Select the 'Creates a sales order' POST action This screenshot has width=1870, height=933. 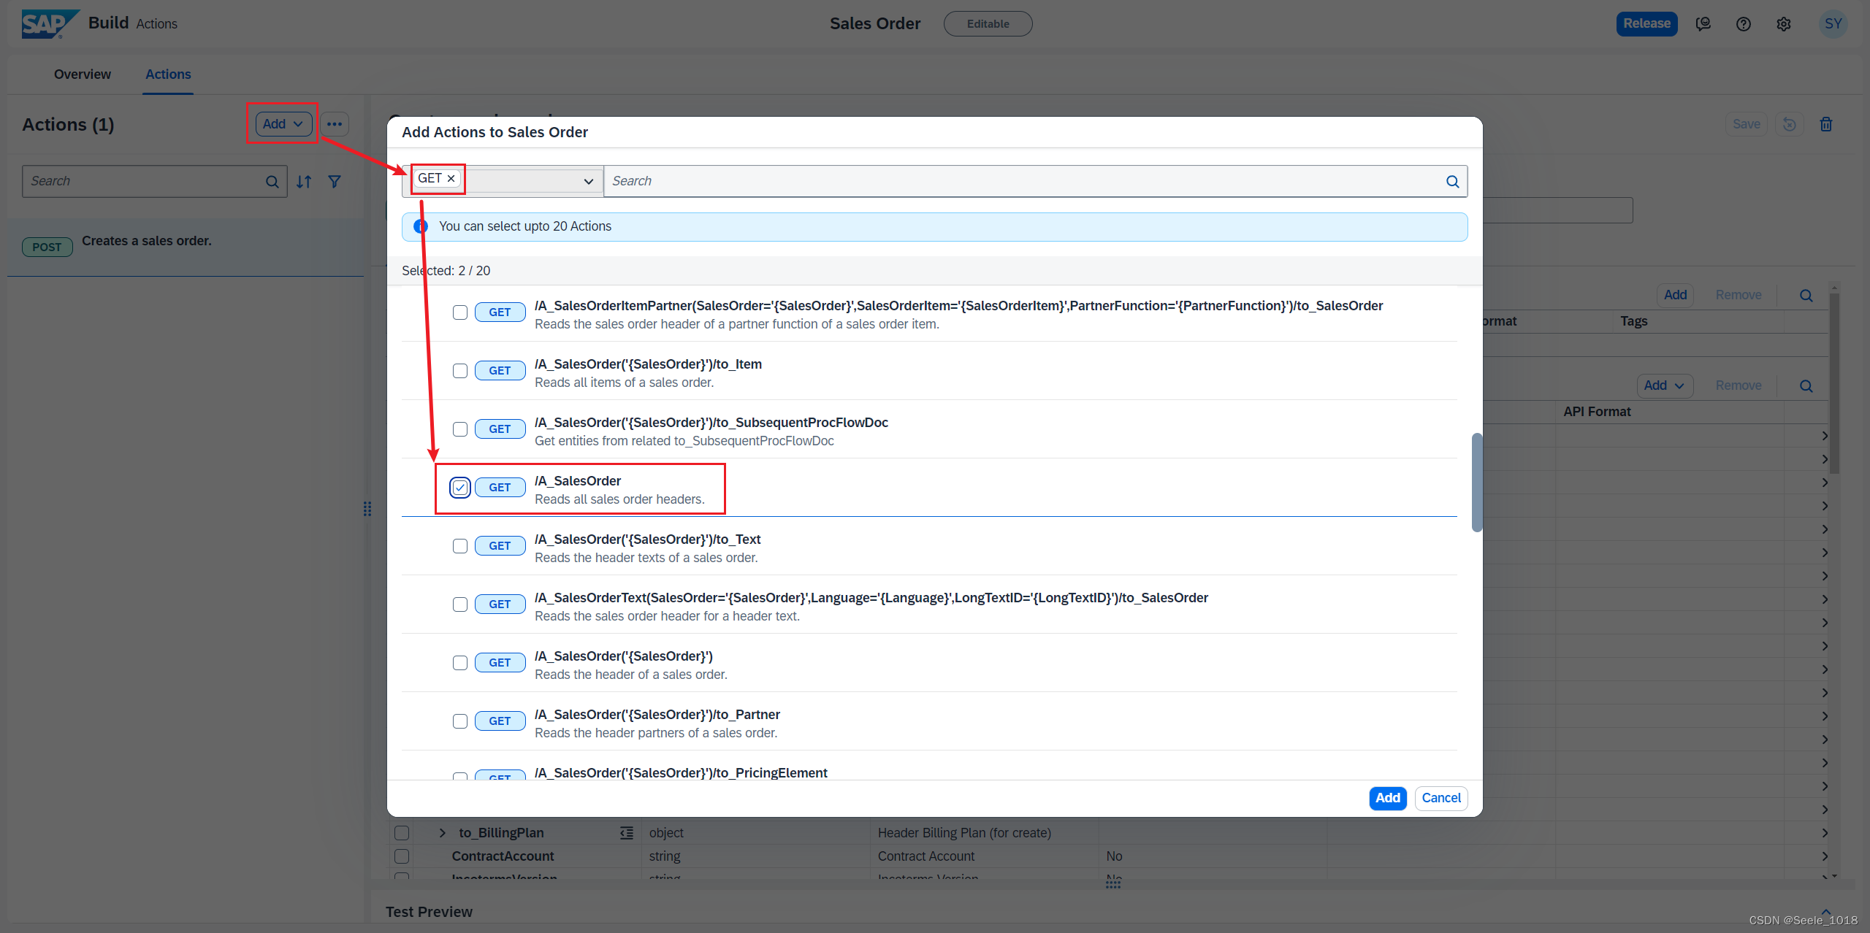click(186, 247)
